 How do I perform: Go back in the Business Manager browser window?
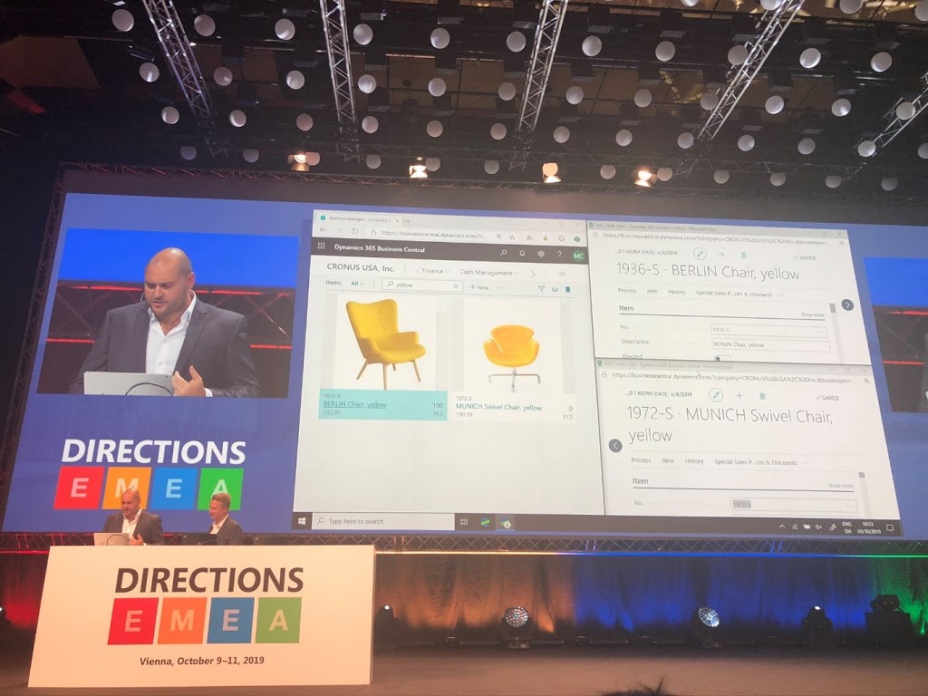[324, 230]
